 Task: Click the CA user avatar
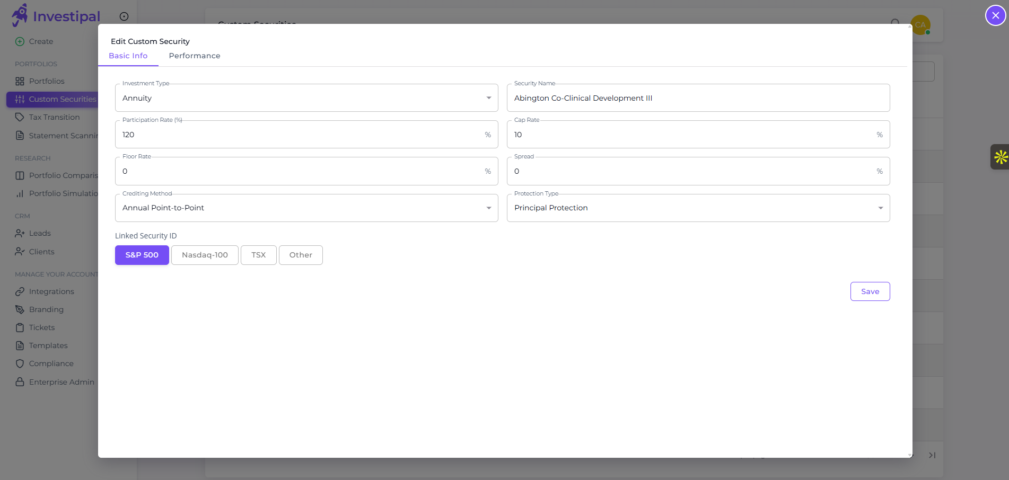(x=920, y=24)
